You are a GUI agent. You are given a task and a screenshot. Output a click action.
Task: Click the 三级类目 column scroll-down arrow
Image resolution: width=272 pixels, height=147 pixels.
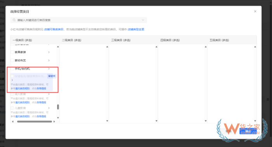(156, 121)
